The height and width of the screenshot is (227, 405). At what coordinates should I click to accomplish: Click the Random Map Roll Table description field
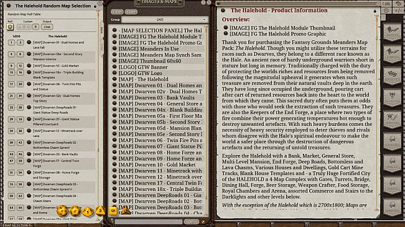[x=51, y=14]
